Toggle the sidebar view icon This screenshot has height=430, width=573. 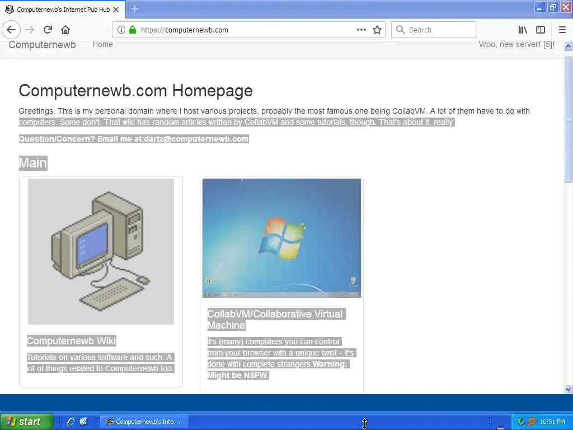click(x=541, y=30)
